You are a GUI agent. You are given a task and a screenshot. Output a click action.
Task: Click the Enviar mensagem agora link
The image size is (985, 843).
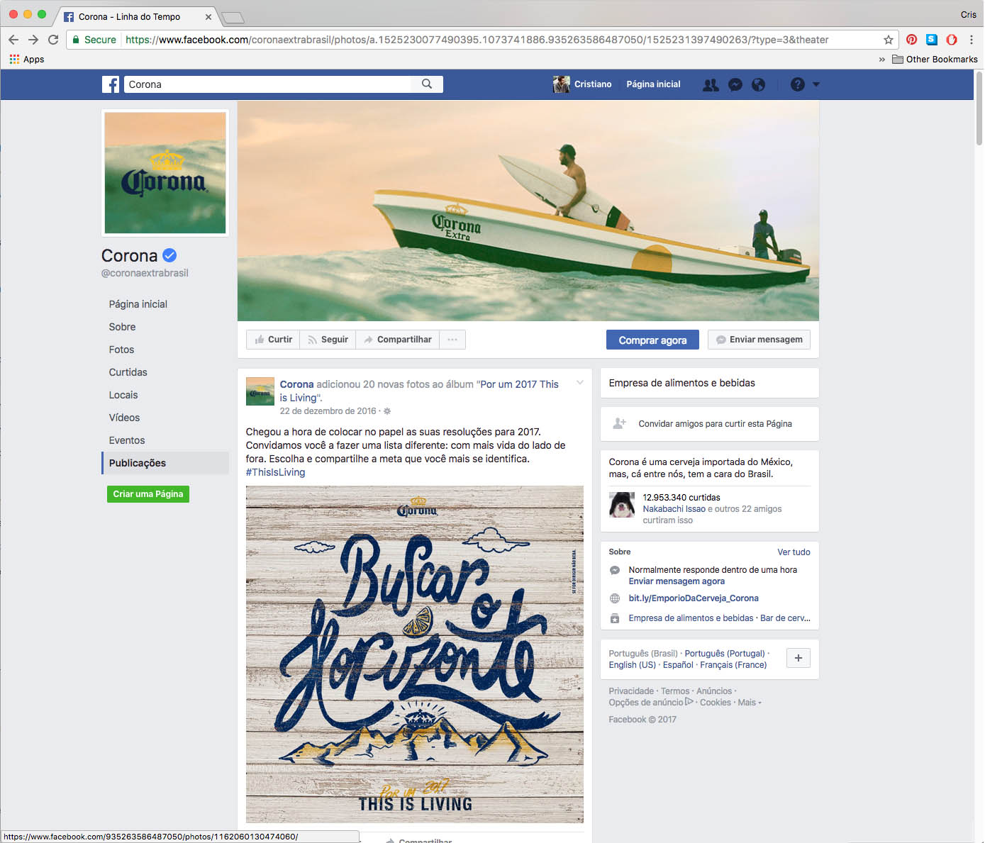[677, 581]
